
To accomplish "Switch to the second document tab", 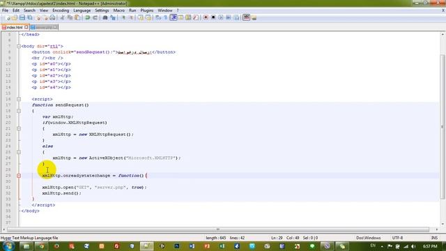I will 43,27.
